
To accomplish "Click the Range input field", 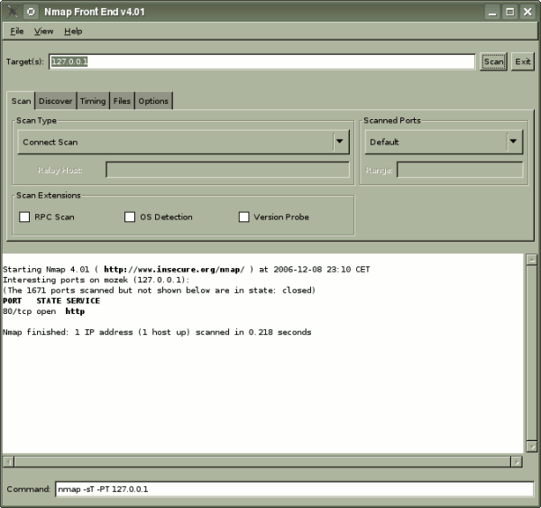I will (x=460, y=170).
